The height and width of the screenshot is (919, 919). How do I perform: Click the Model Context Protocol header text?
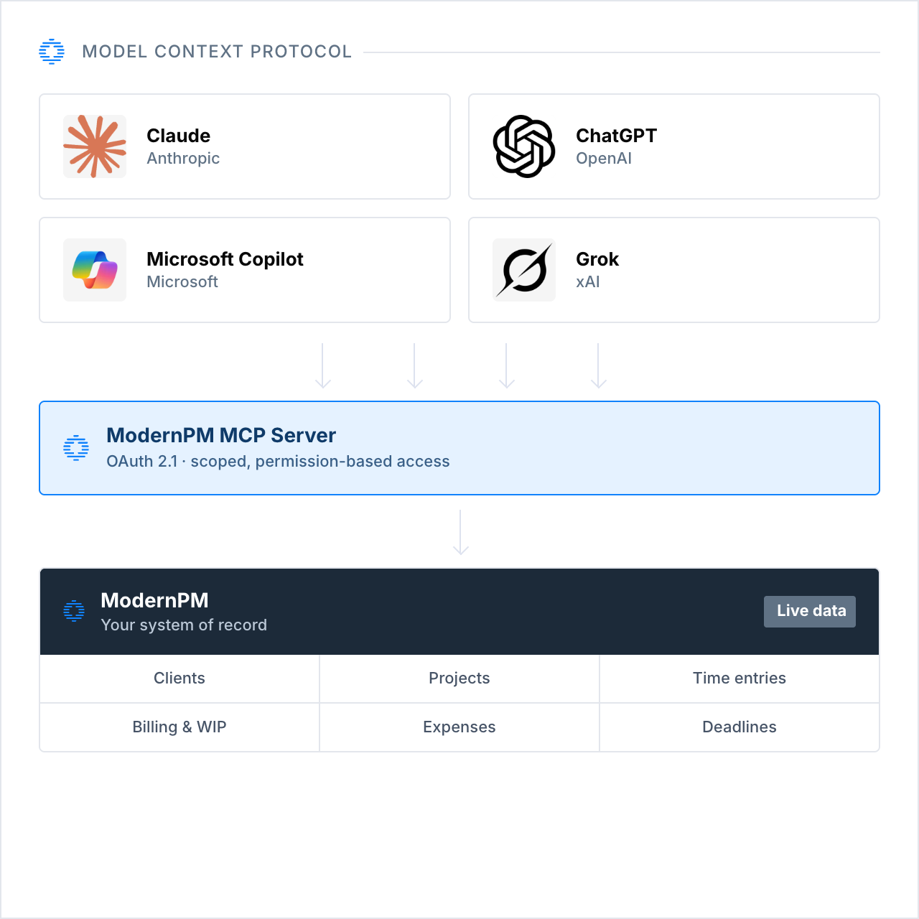click(x=217, y=52)
